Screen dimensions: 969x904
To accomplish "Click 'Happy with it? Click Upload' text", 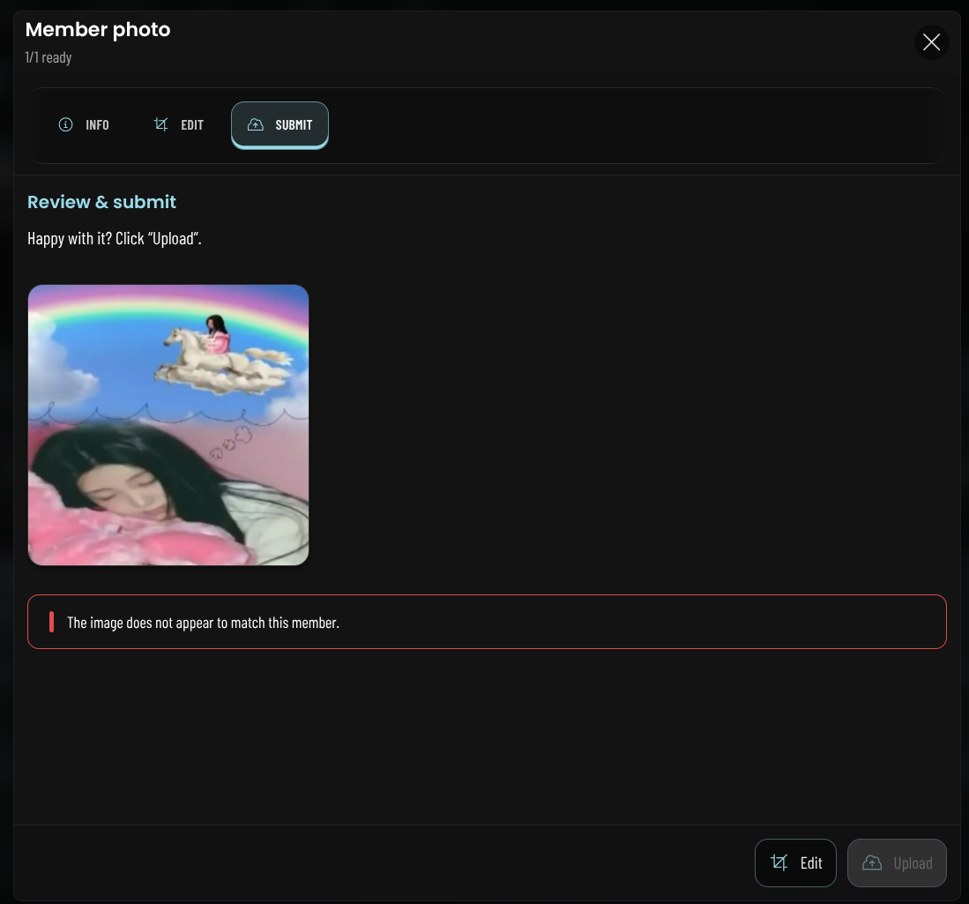I will click(x=115, y=239).
